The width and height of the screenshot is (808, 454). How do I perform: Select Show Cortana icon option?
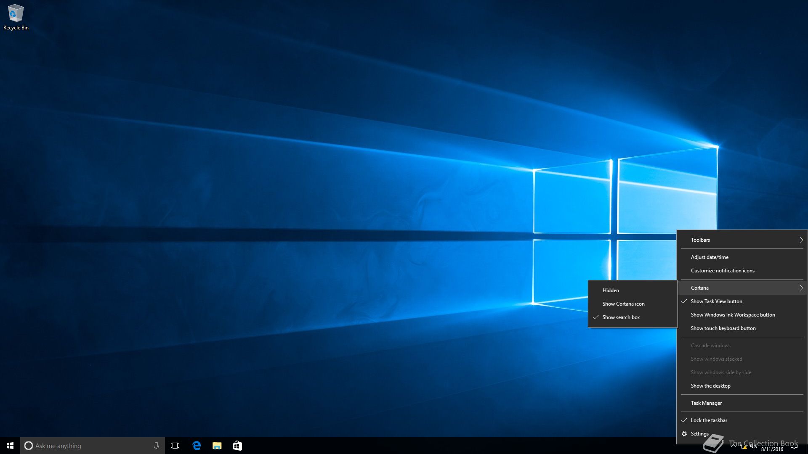(633, 304)
